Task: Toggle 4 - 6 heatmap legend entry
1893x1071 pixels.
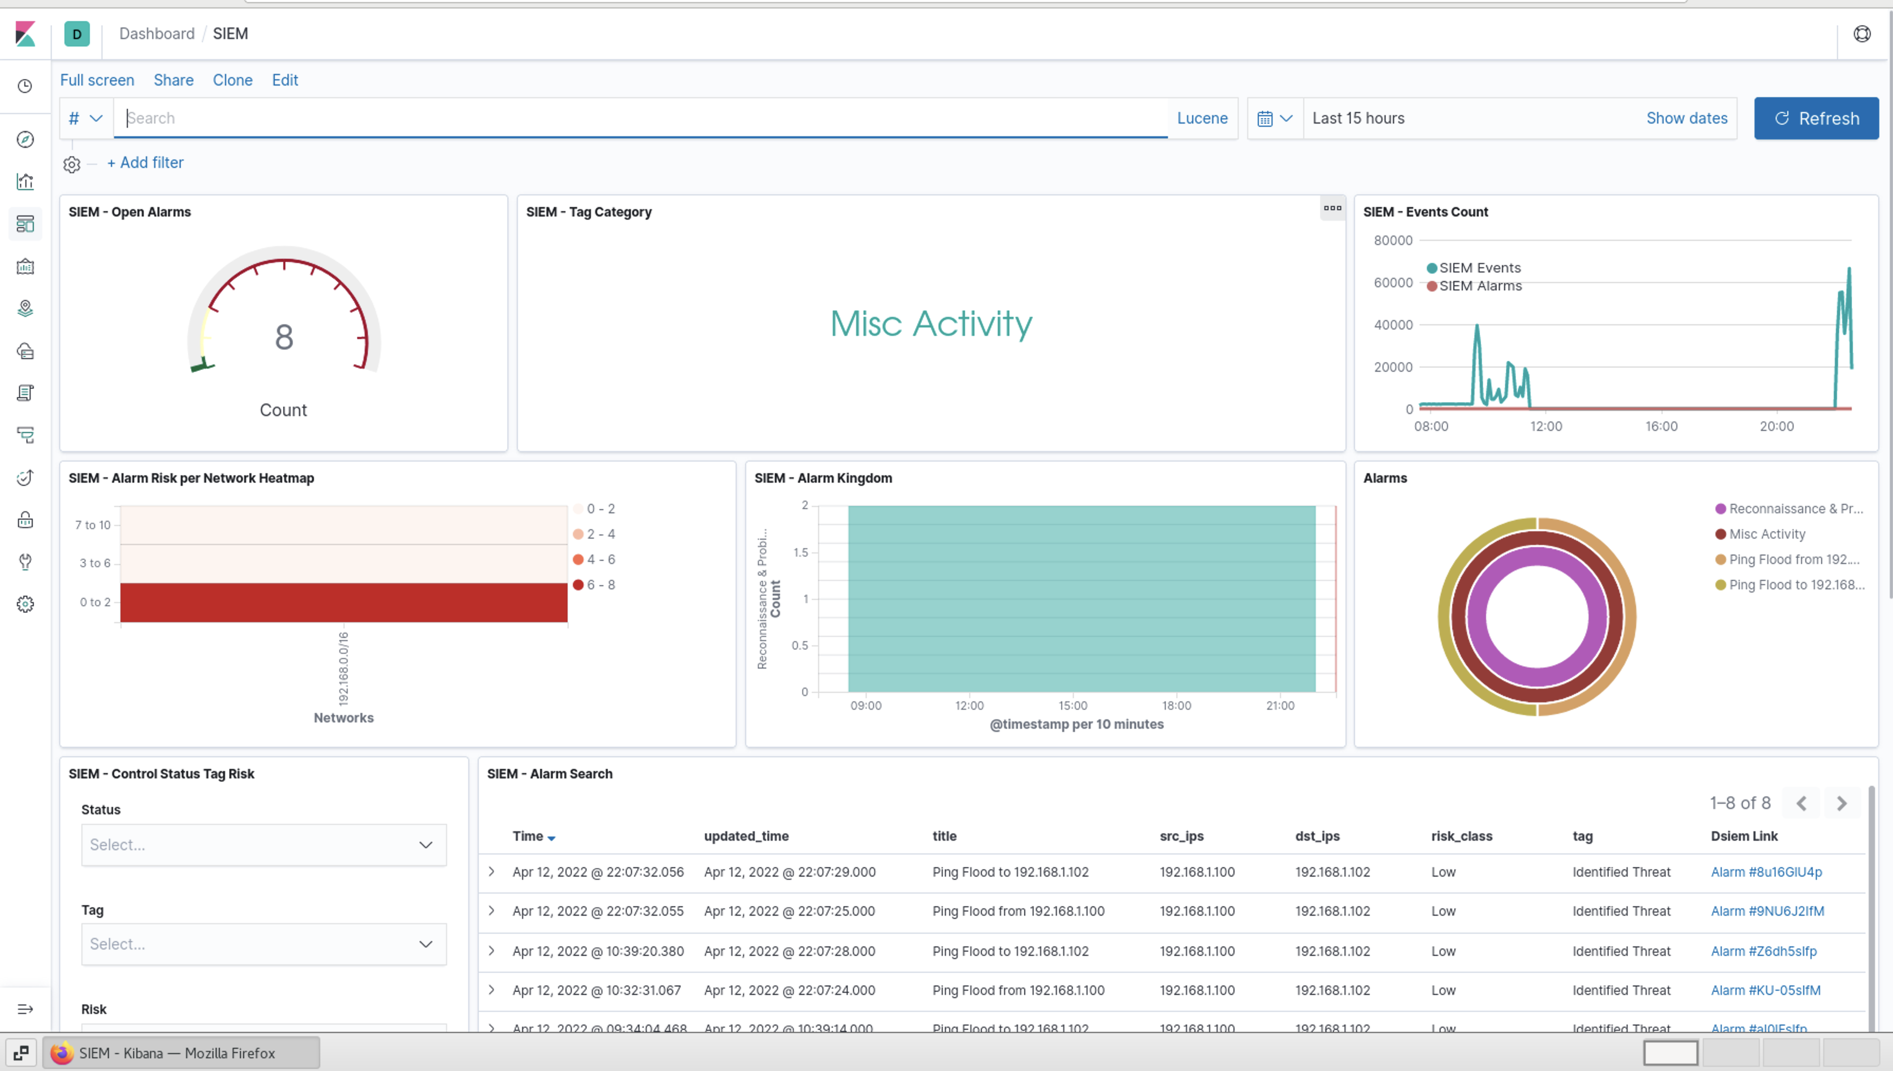Action: click(594, 560)
